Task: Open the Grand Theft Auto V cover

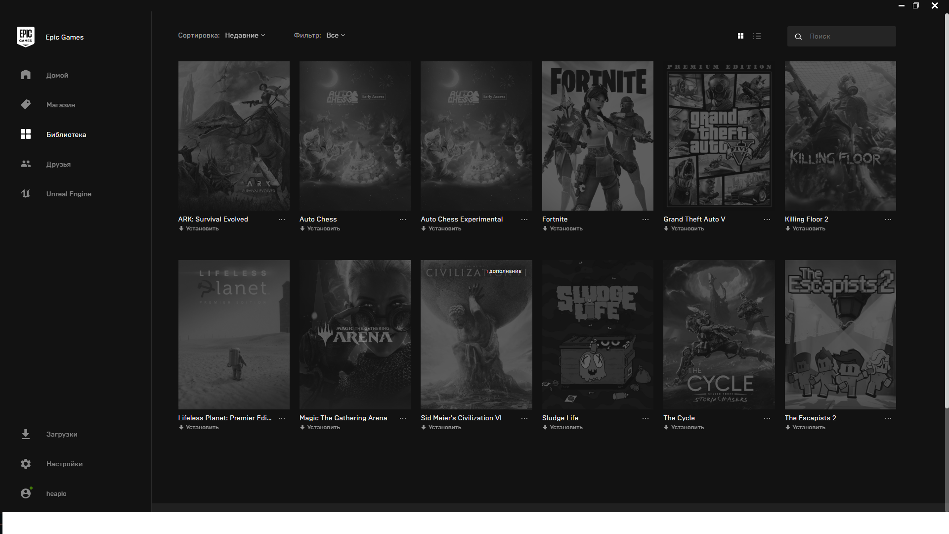Action: pos(719,136)
